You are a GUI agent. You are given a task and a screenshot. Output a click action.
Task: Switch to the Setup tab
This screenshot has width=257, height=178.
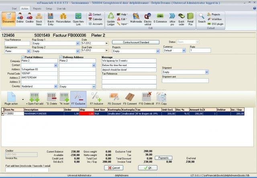(x=49, y=8)
